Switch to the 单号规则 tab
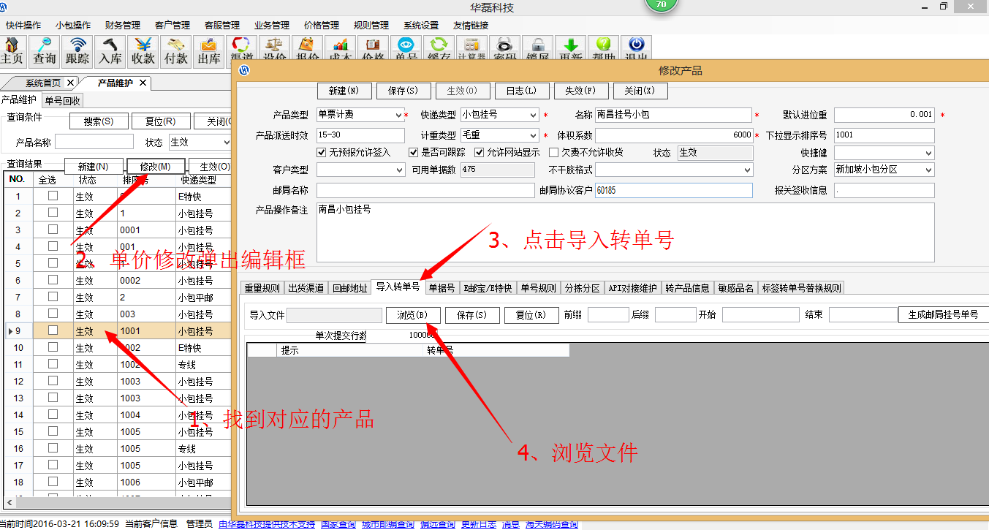 tap(538, 288)
